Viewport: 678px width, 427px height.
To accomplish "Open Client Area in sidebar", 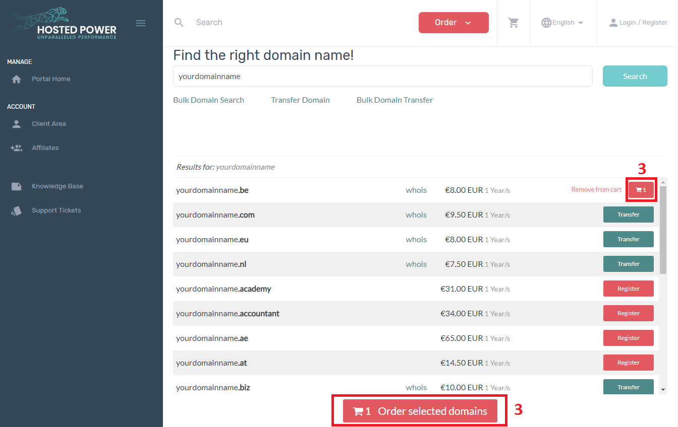I will [x=49, y=124].
